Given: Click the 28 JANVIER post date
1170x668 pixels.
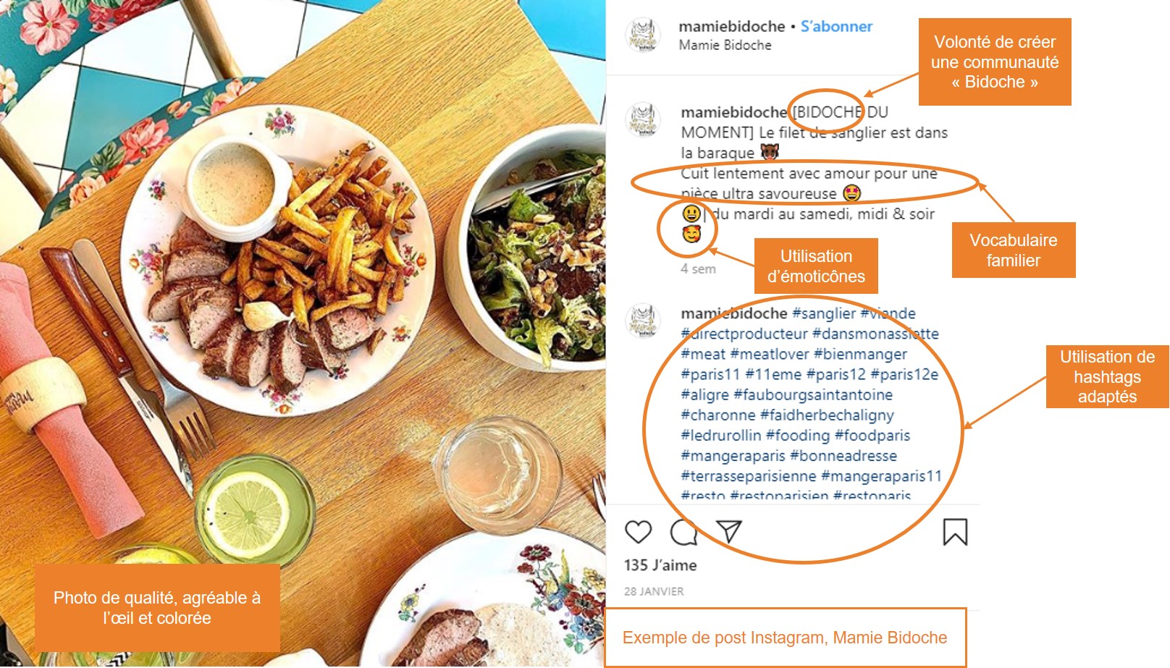Looking at the screenshot, I should 654,591.
